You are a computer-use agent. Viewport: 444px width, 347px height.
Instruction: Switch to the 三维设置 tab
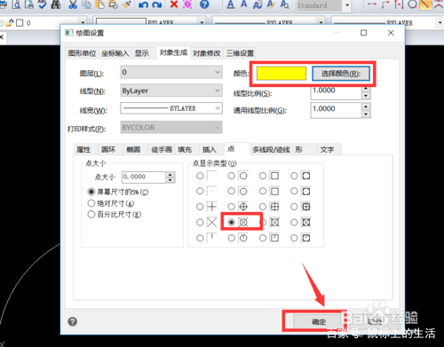tap(240, 53)
